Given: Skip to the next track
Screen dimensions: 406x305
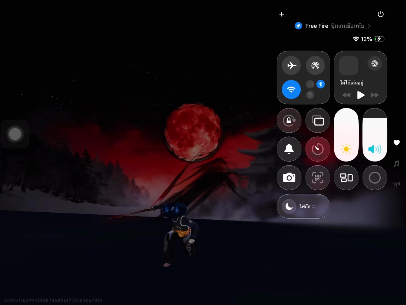Looking at the screenshot, I should (375, 95).
